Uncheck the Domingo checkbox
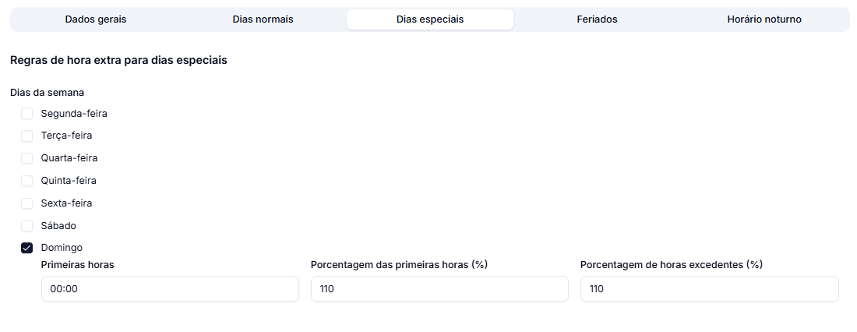This screenshot has height=332, width=857. tap(26, 248)
